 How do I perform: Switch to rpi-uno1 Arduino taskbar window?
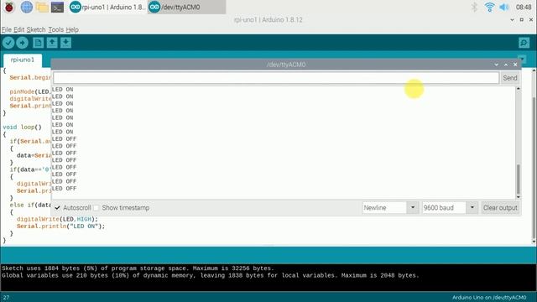pyautogui.click(x=107, y=7)
